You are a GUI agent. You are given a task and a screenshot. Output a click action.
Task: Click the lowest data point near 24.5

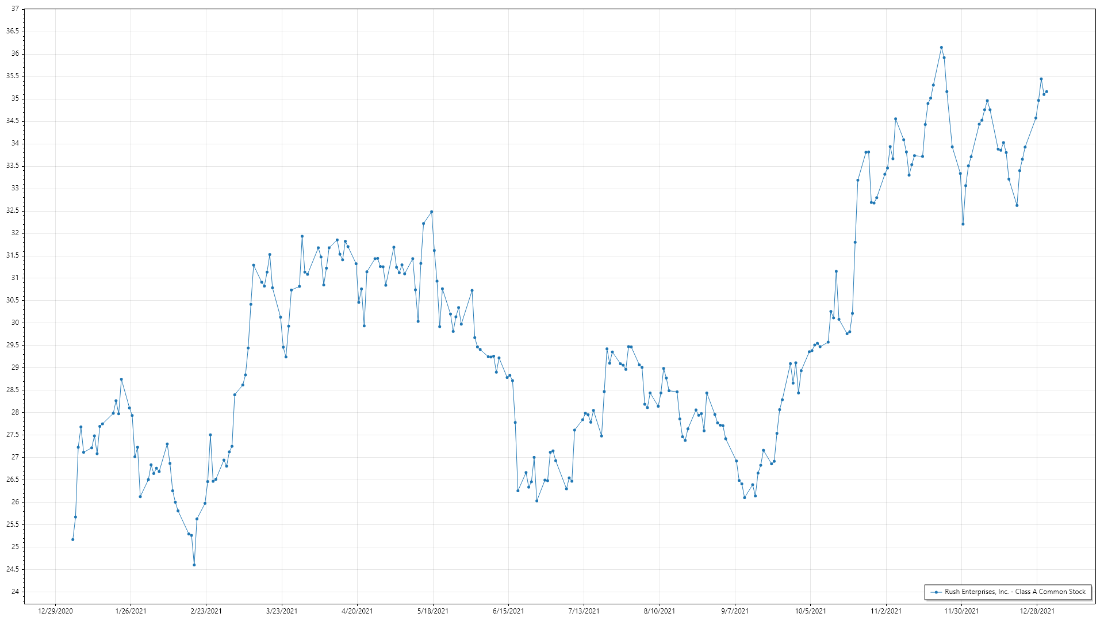point(194,565)
